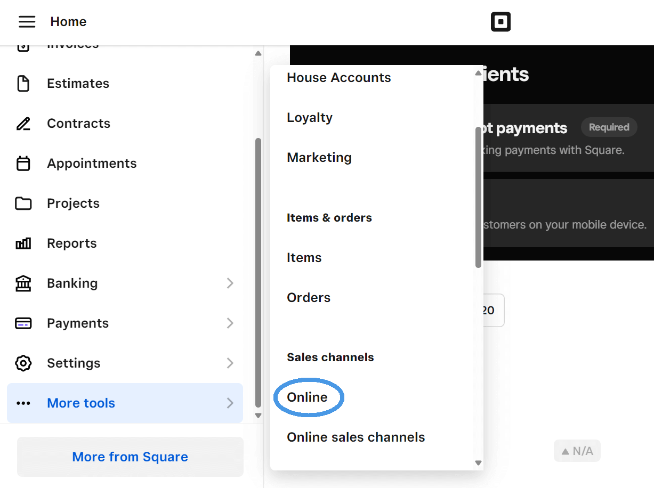
Task: Click the Required status badge
Action: [609, 127]
